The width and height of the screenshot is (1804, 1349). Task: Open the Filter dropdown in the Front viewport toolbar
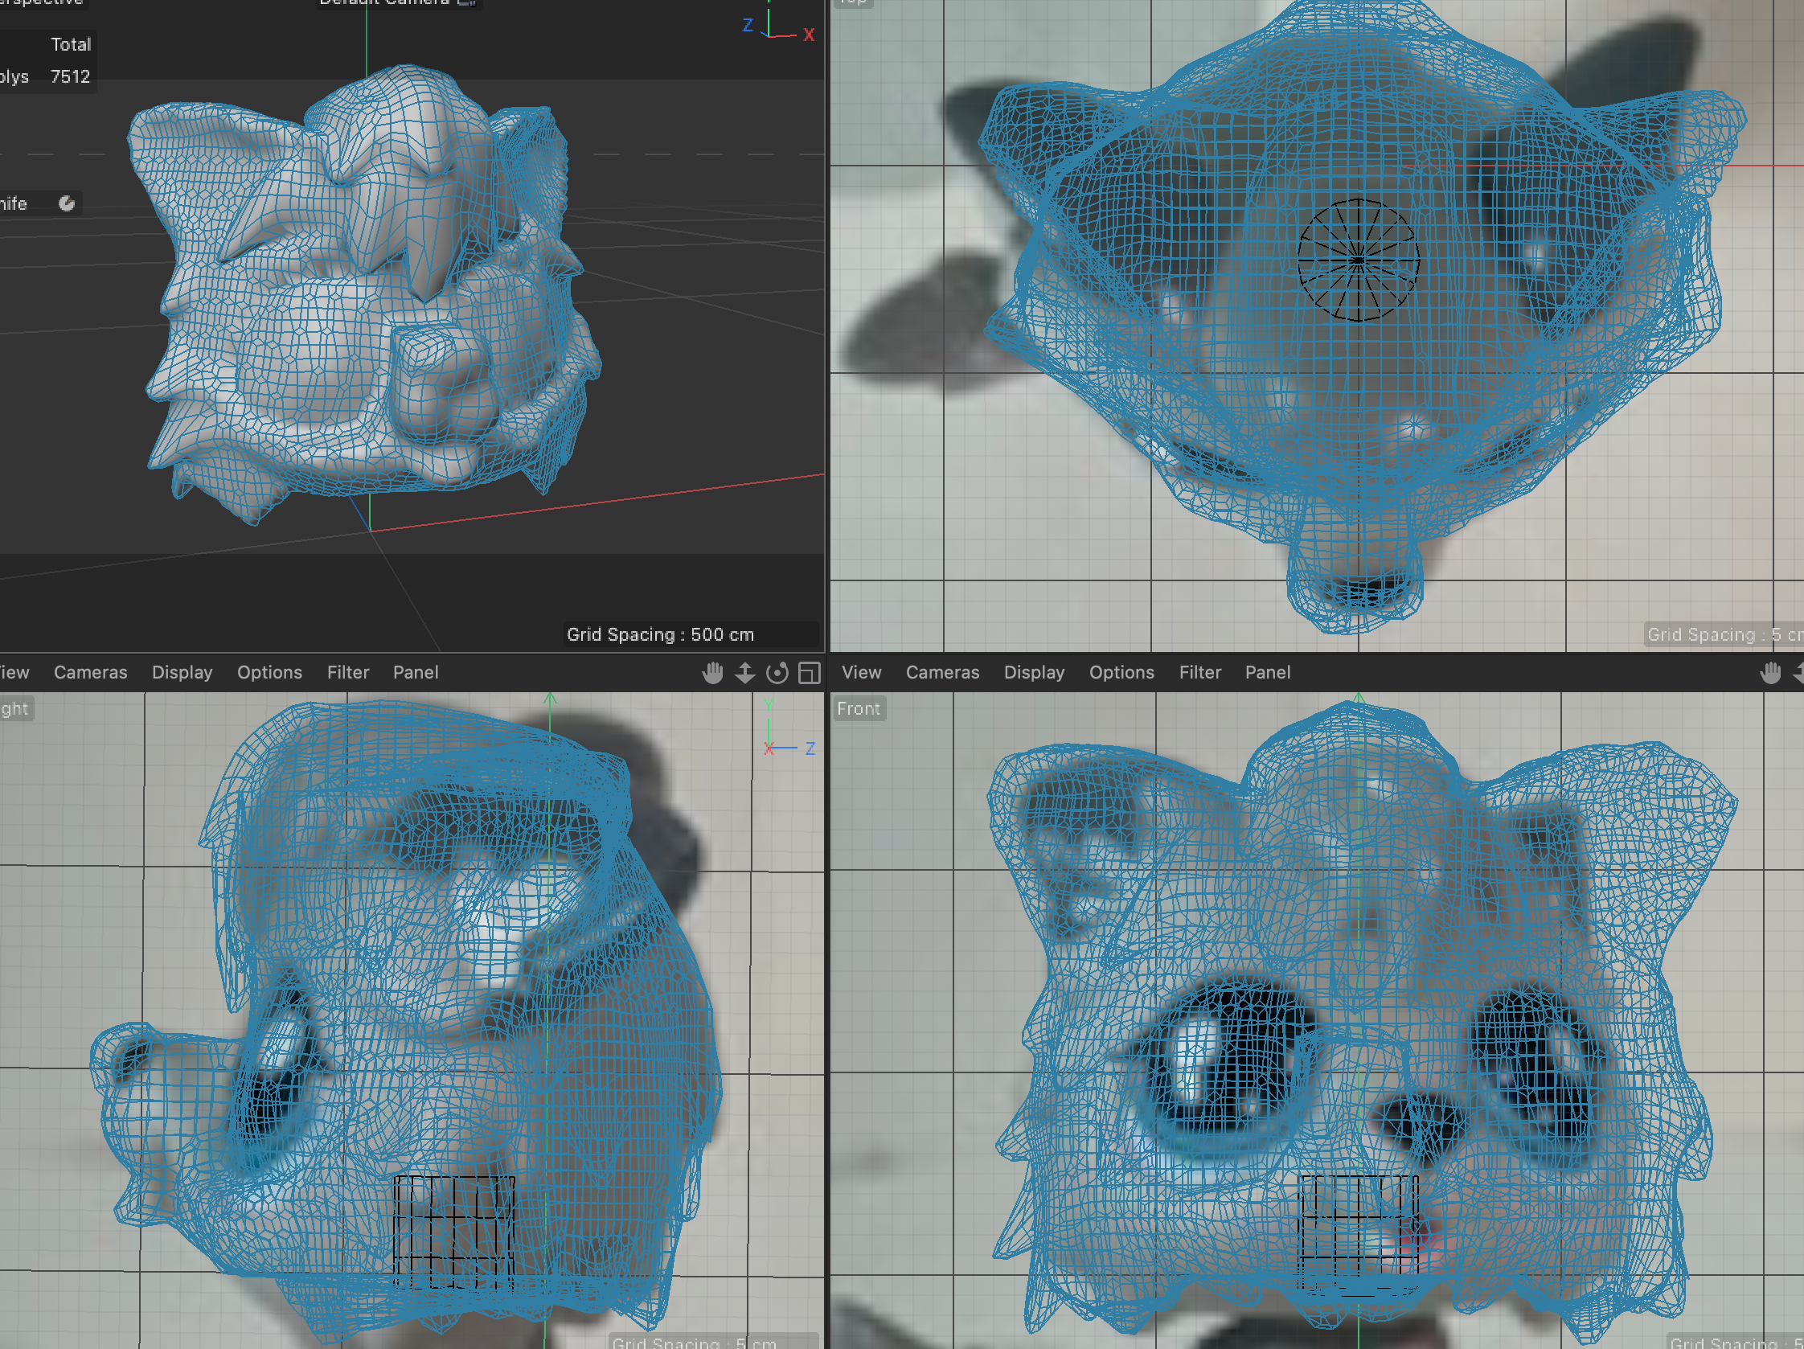[1199, 672]
